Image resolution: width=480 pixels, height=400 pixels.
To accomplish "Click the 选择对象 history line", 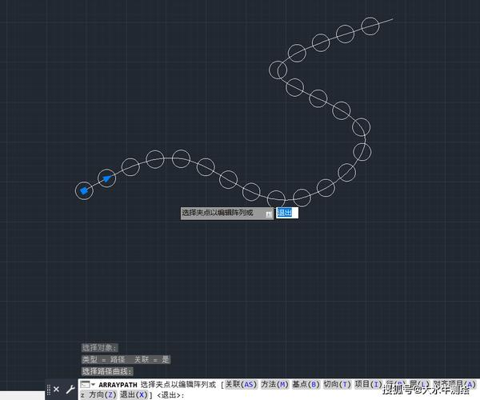I will pyautogui.click(x=99, y=348).
